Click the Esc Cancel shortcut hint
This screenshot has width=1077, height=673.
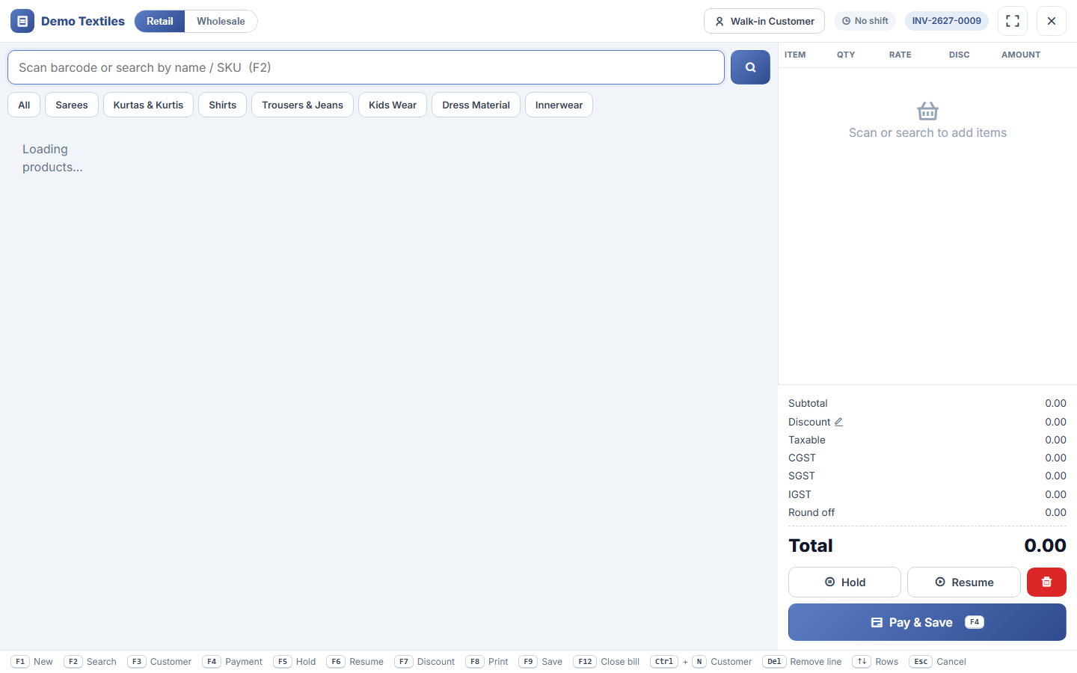(938, 662)
